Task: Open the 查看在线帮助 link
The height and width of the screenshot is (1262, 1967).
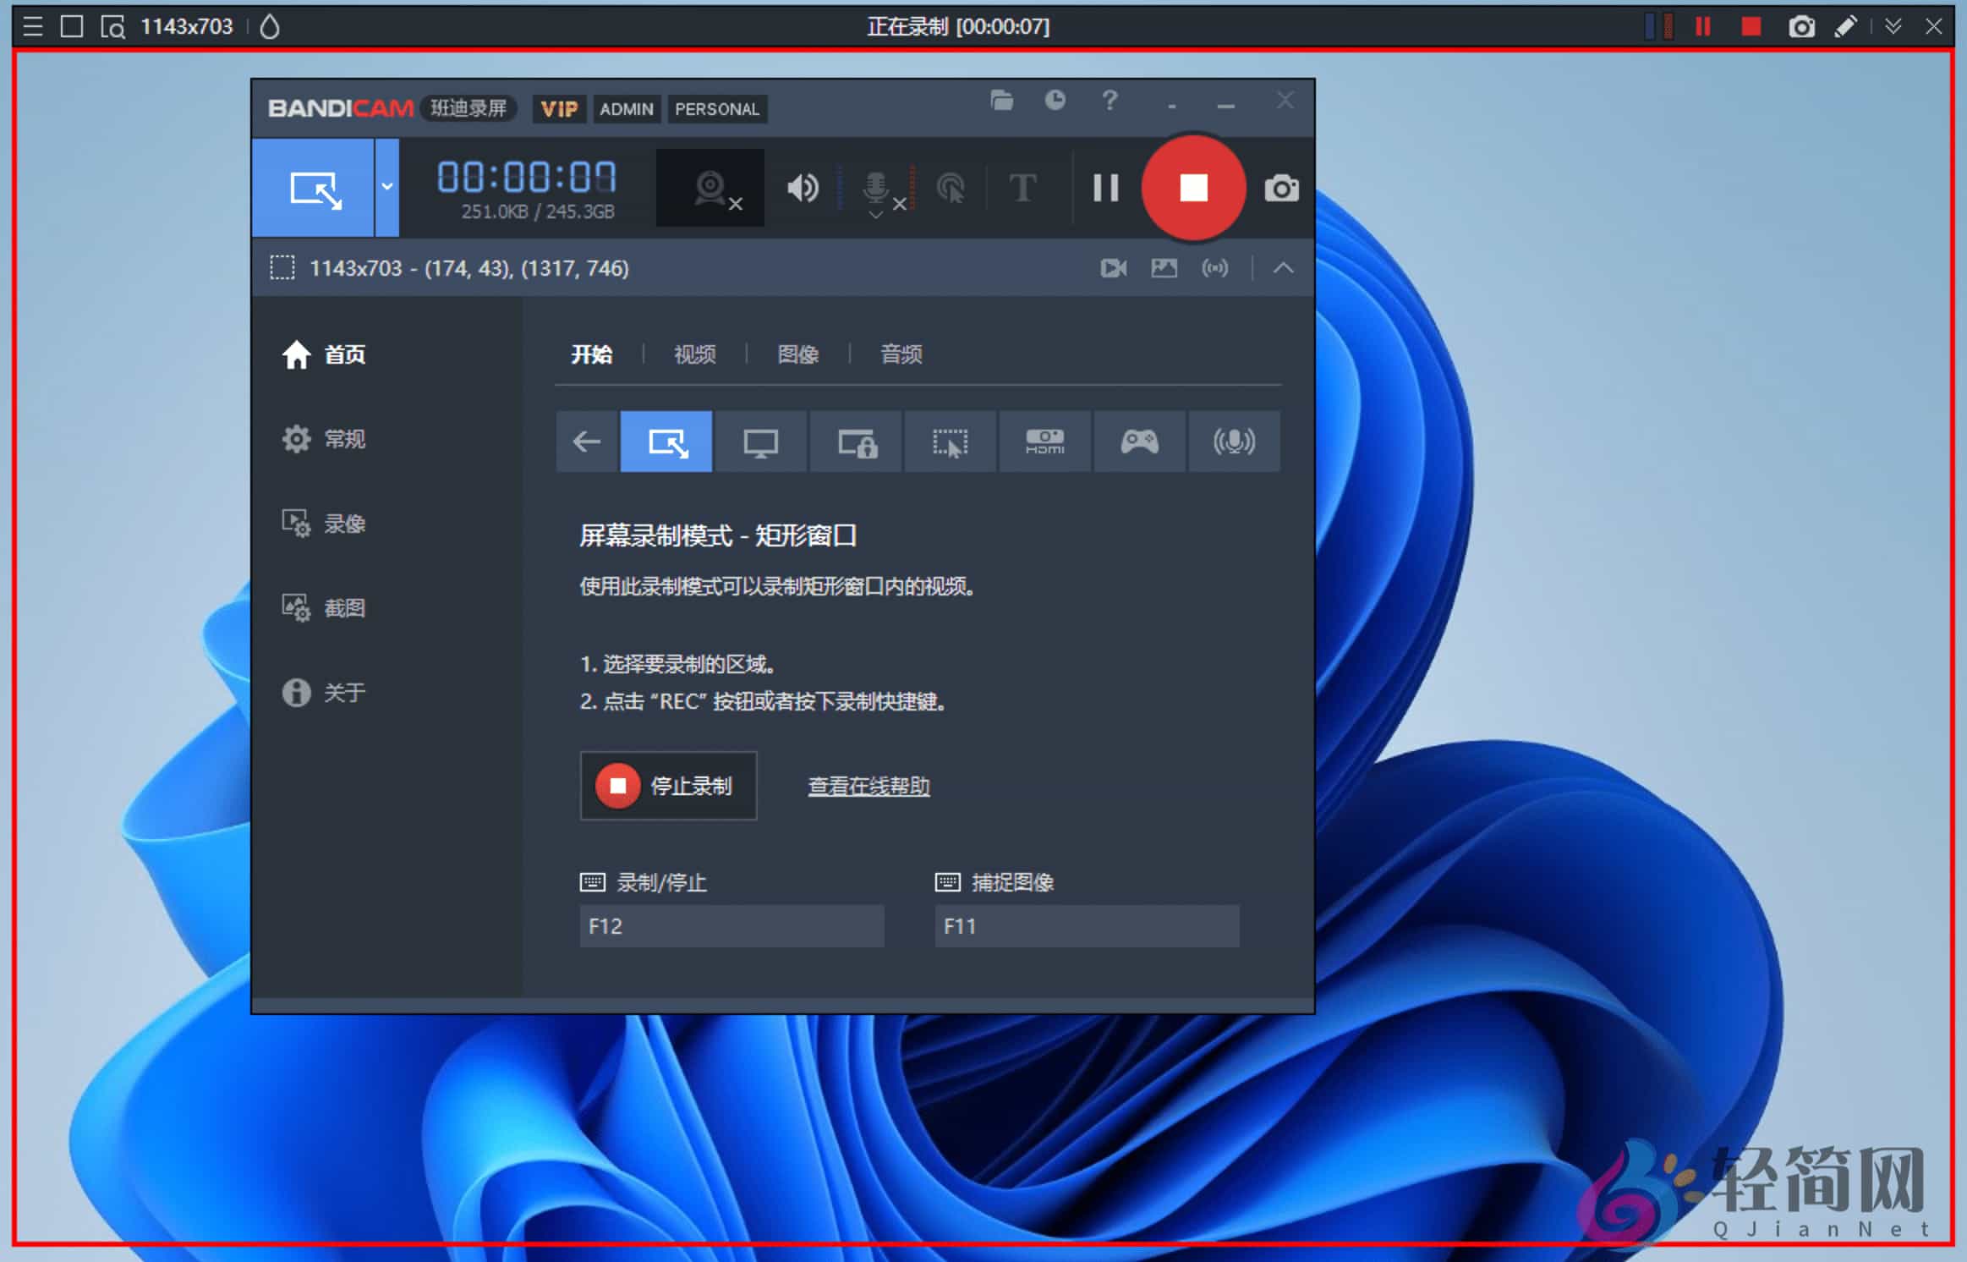Action: [868, 786]
